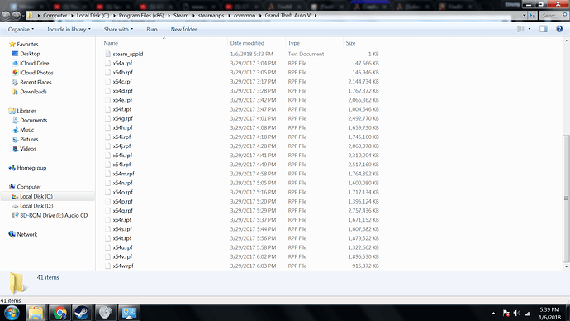Go back with the navigation arrow
Screen dimensions: 570x321
(6, 15)
